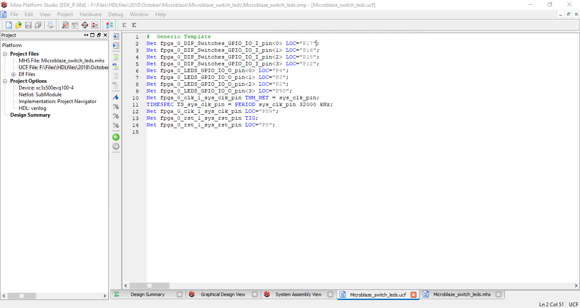Create a new project via toolbar icon
Image resolution: width=580 pixels, height=308 pixels.
[x=8, y=25]
